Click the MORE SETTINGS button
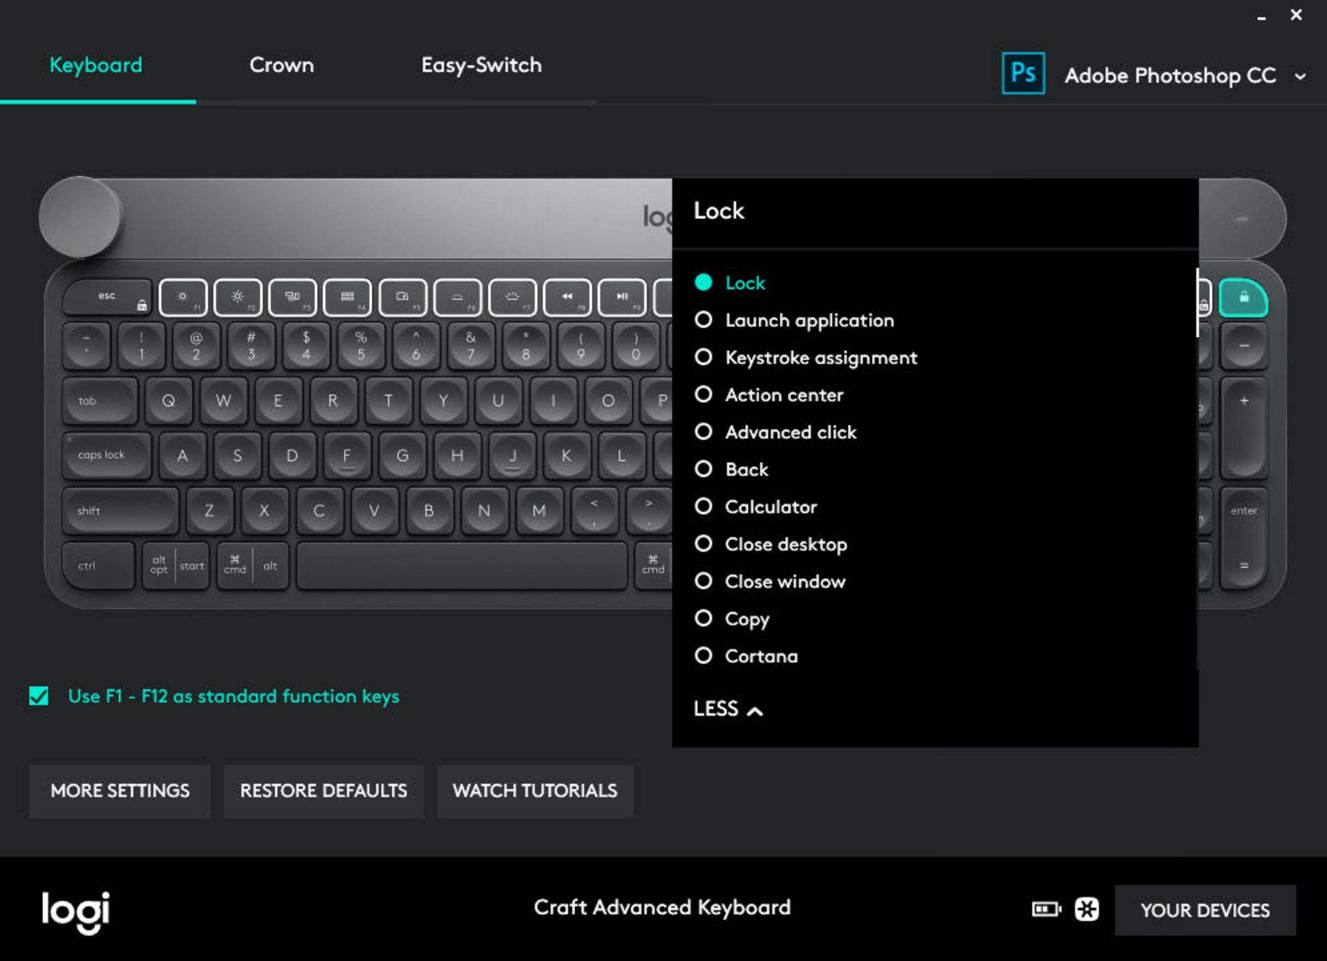This screenshot has width=1327, height=961. tap(120, 791)
